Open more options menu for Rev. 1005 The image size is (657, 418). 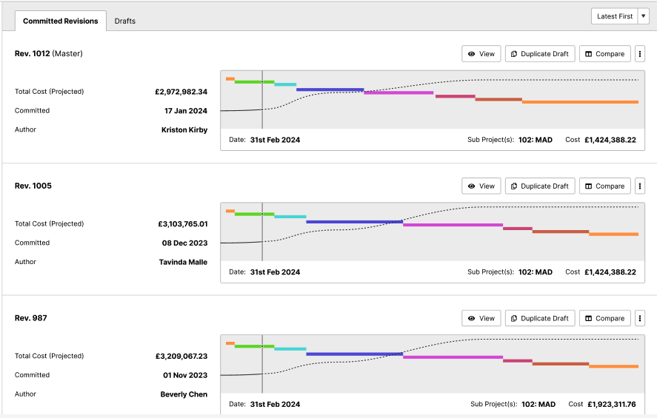click(x=640, y=186)
